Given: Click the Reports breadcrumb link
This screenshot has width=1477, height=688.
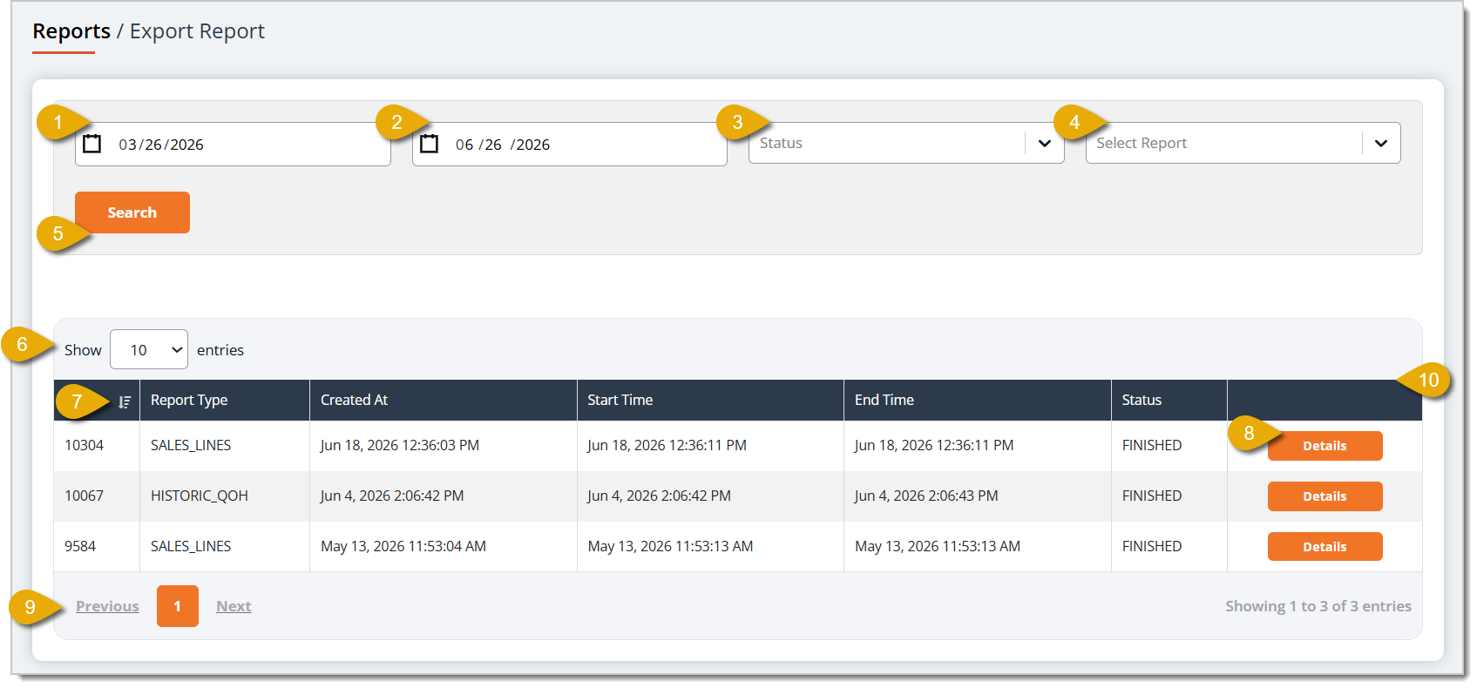Looking at the screenshot, I should pyautogui.click(x=71, y=31).
